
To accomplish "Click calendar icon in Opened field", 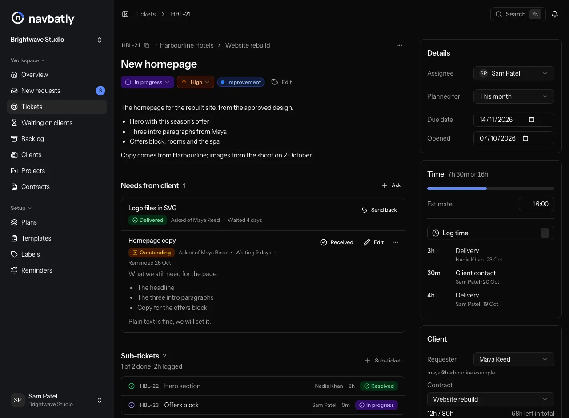I will (525, 138).
